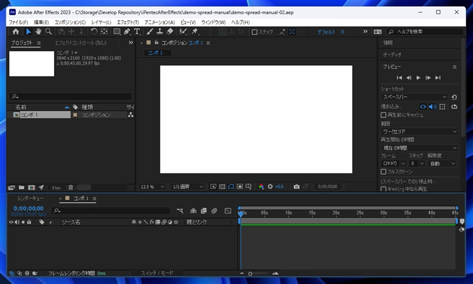This screenshot has width=473, height=284.
Task: Click the +0.0 exposure value
Action: [x=279, y=186]
